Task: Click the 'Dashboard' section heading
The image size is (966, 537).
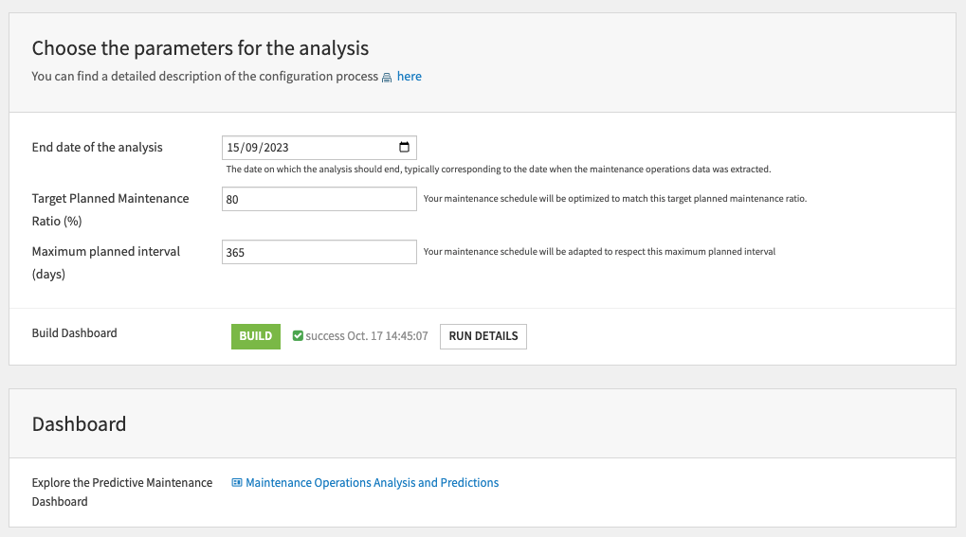Action: coord(79,424)
